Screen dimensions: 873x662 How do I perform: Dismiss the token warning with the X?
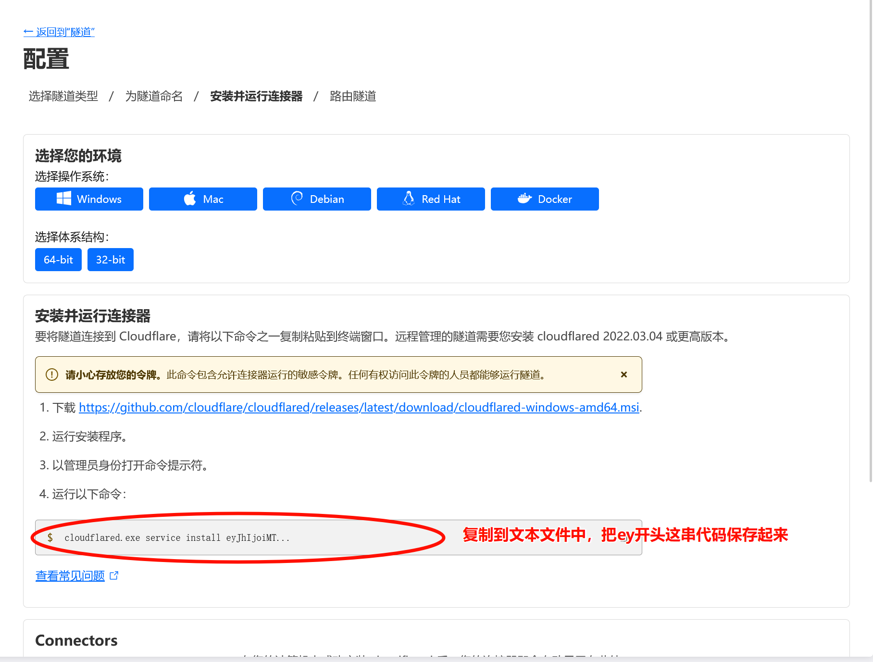click(624, 375)
